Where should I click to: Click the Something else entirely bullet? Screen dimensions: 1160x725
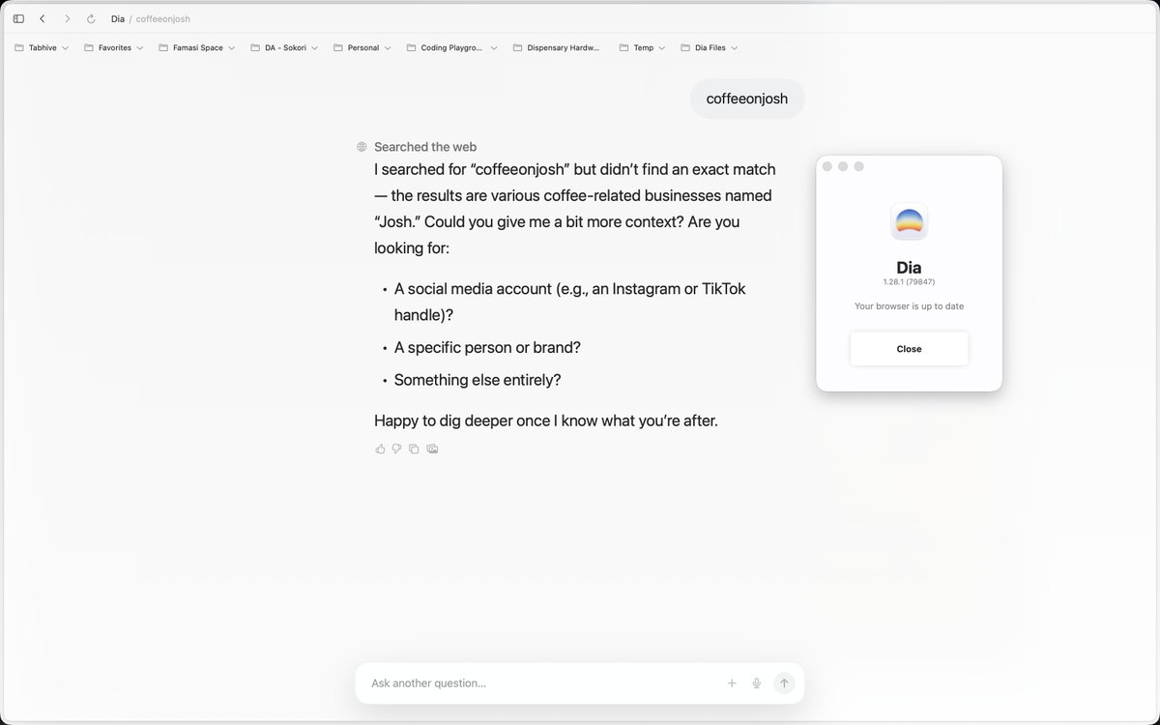tap(478, 380)
